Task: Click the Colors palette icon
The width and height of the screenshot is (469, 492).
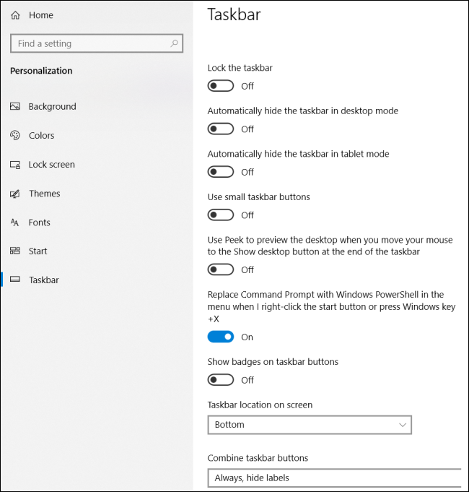Action: pos(15,136)
